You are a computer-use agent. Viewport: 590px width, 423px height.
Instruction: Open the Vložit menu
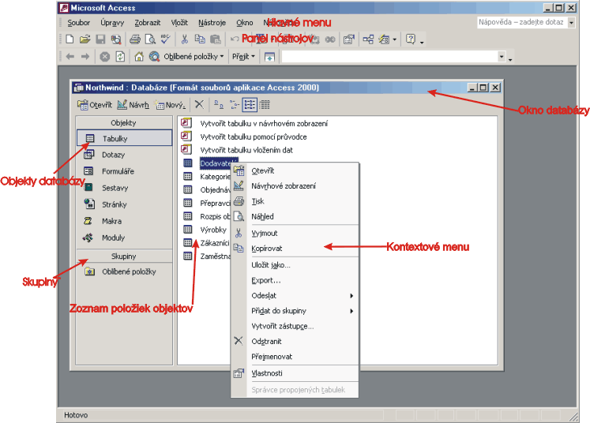pyautogui.click(x=179, y=23)
